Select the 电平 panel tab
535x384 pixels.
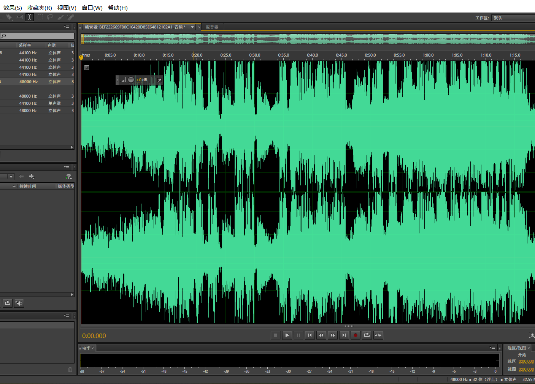point(86,348)
